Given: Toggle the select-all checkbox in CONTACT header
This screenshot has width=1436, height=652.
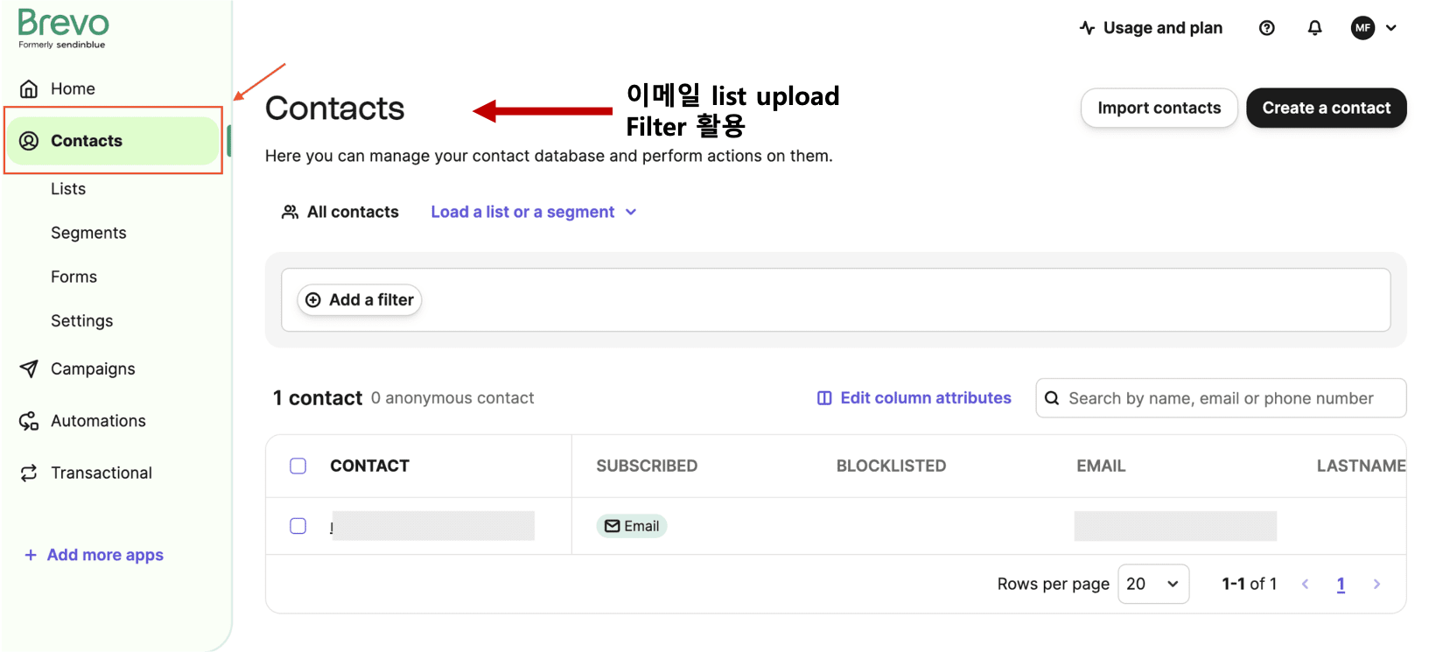Looking at the screenshot, I should pyautogui.click(x=298, y=466).
